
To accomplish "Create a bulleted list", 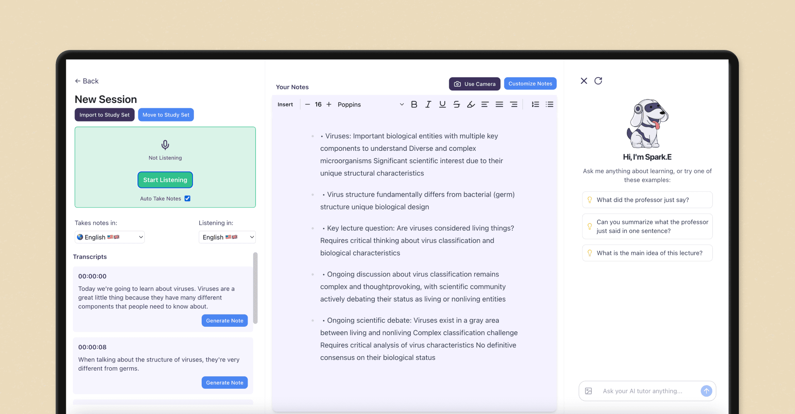I will click(x=549, y=104).
